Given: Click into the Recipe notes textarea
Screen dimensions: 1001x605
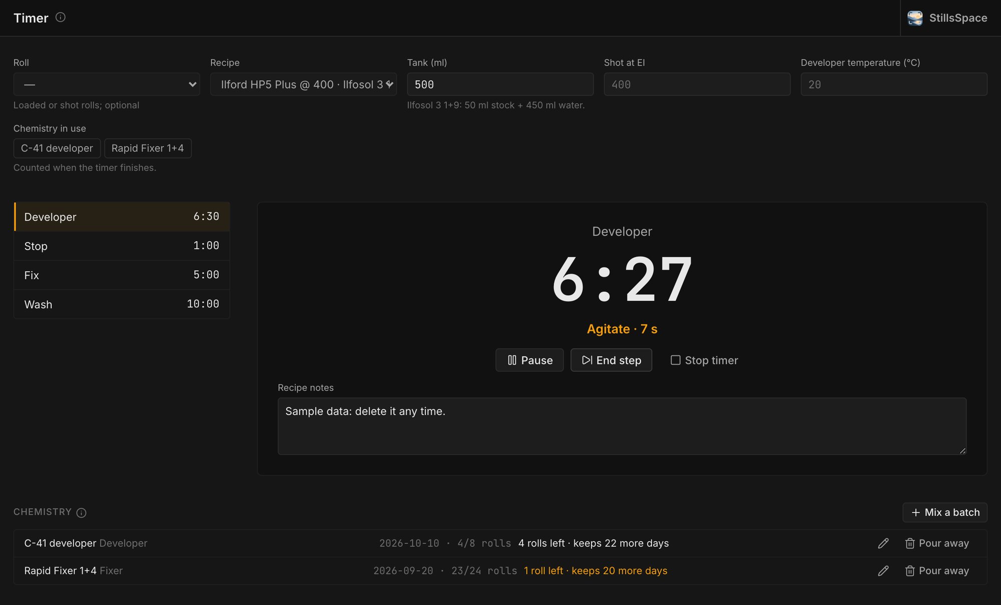Looking at the screenshot, I should click(622, 426).
